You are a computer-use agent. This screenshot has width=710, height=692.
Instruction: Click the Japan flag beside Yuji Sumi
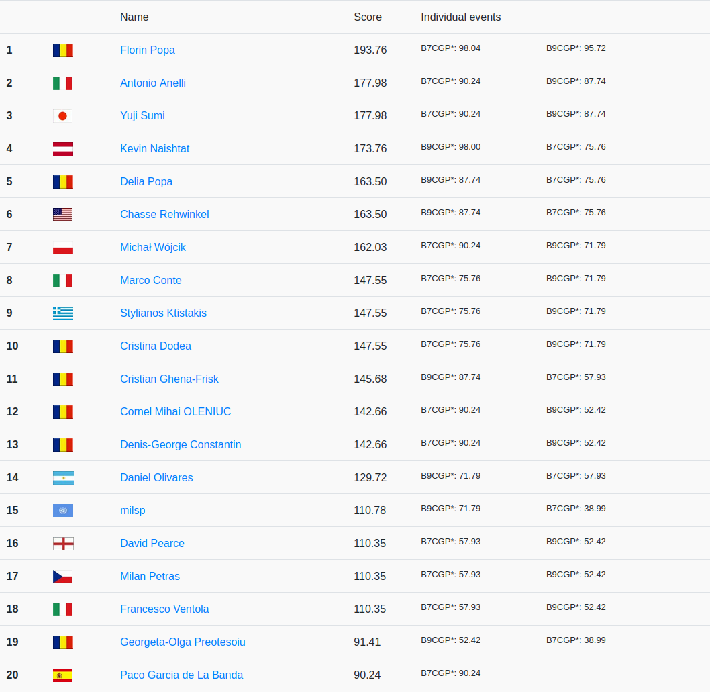tap(62, 116)
